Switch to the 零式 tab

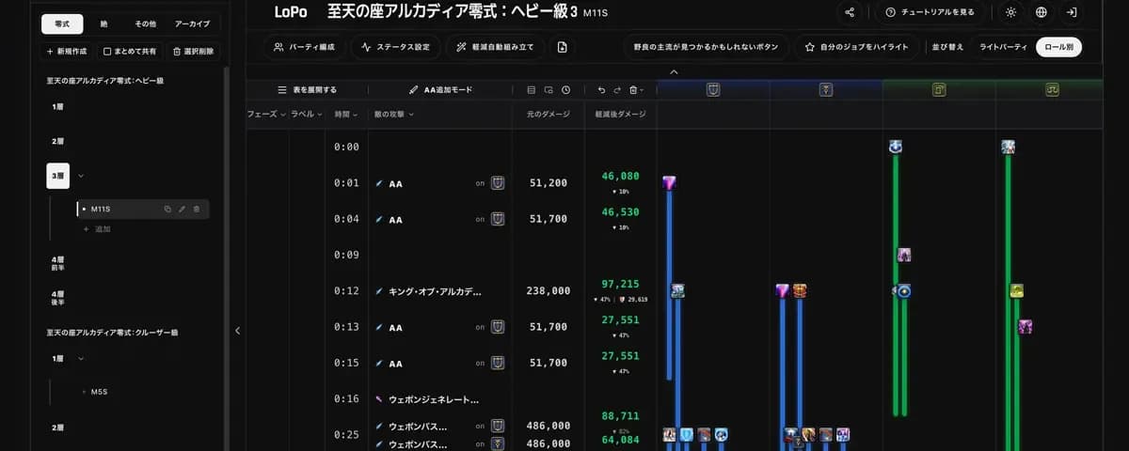click(62, 24)
